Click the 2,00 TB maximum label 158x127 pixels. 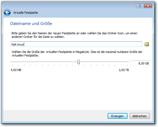pyautogui.click(x=124, y=70)
